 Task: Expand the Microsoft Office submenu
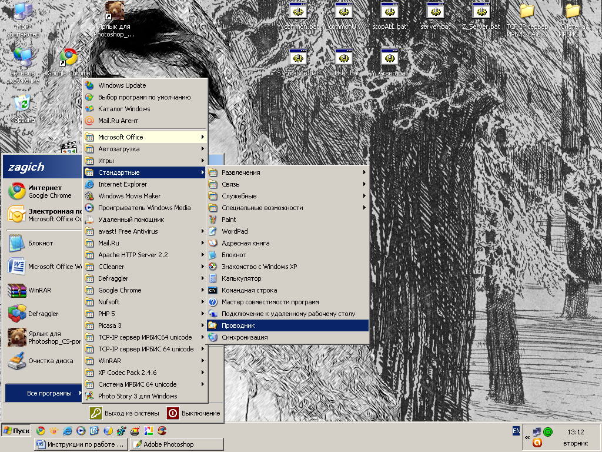click(146, 137)
